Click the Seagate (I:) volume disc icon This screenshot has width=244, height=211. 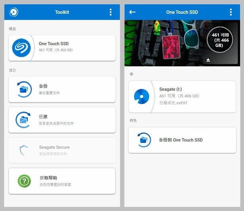tap(142, 96)
